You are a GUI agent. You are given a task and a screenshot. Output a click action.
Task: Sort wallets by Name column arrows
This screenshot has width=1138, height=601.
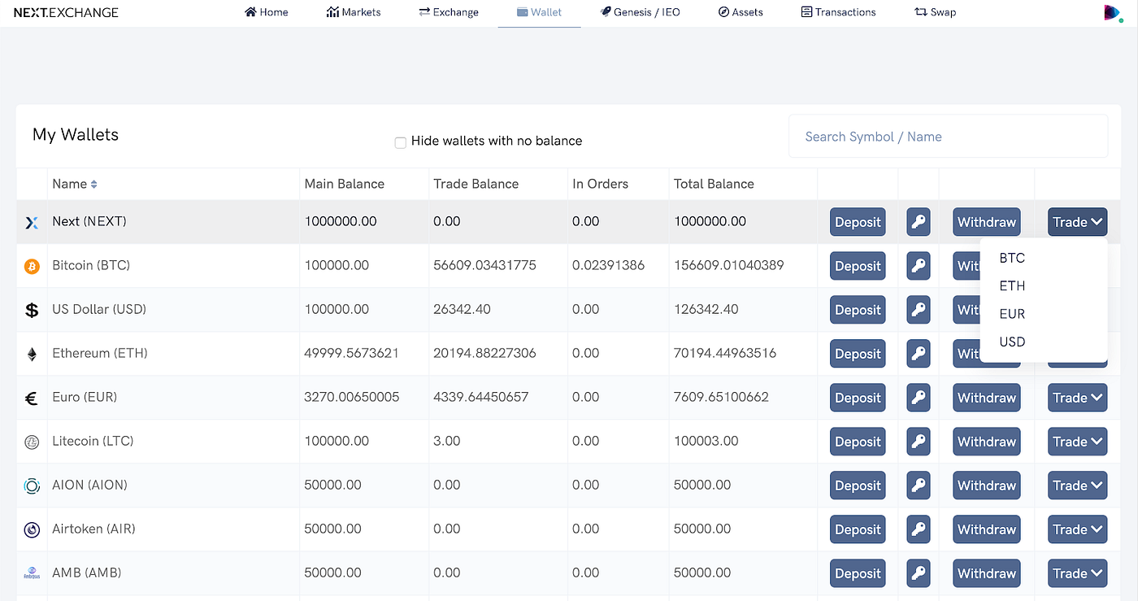point(94,185)
